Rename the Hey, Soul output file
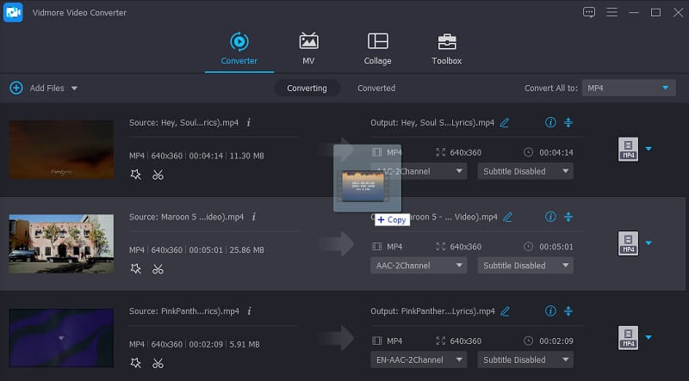The image size is (689, 381). pos(505,123)
